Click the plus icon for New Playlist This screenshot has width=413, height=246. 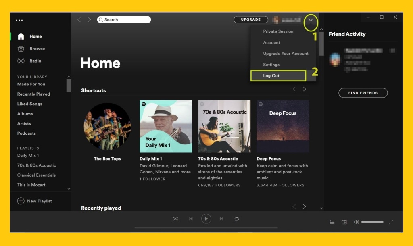21,201
